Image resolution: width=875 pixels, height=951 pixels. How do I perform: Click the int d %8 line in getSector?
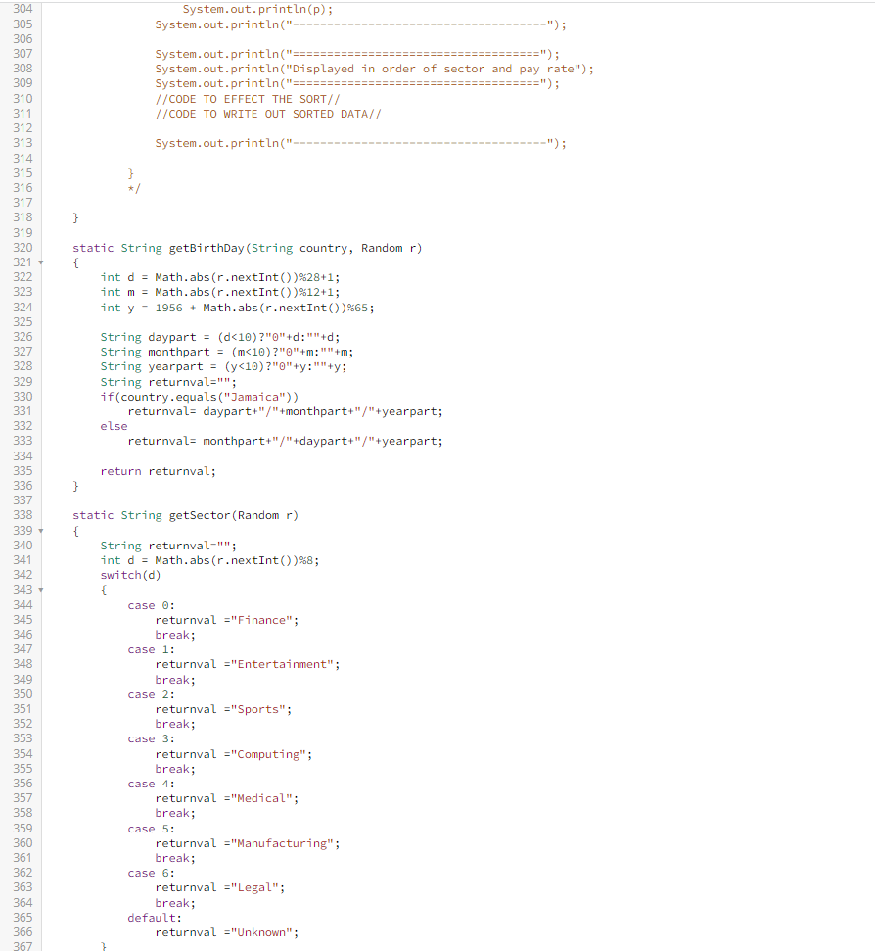[x=209, y=560]
